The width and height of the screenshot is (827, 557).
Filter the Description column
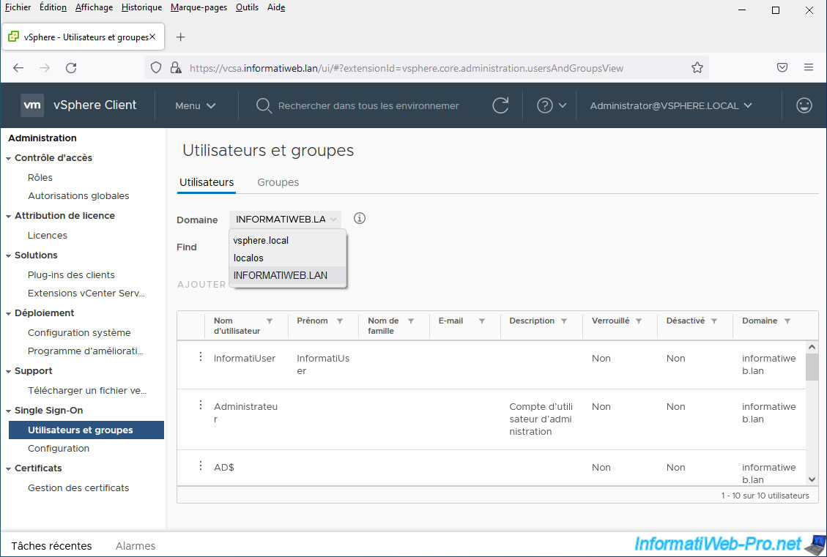(x=564, y=321)
